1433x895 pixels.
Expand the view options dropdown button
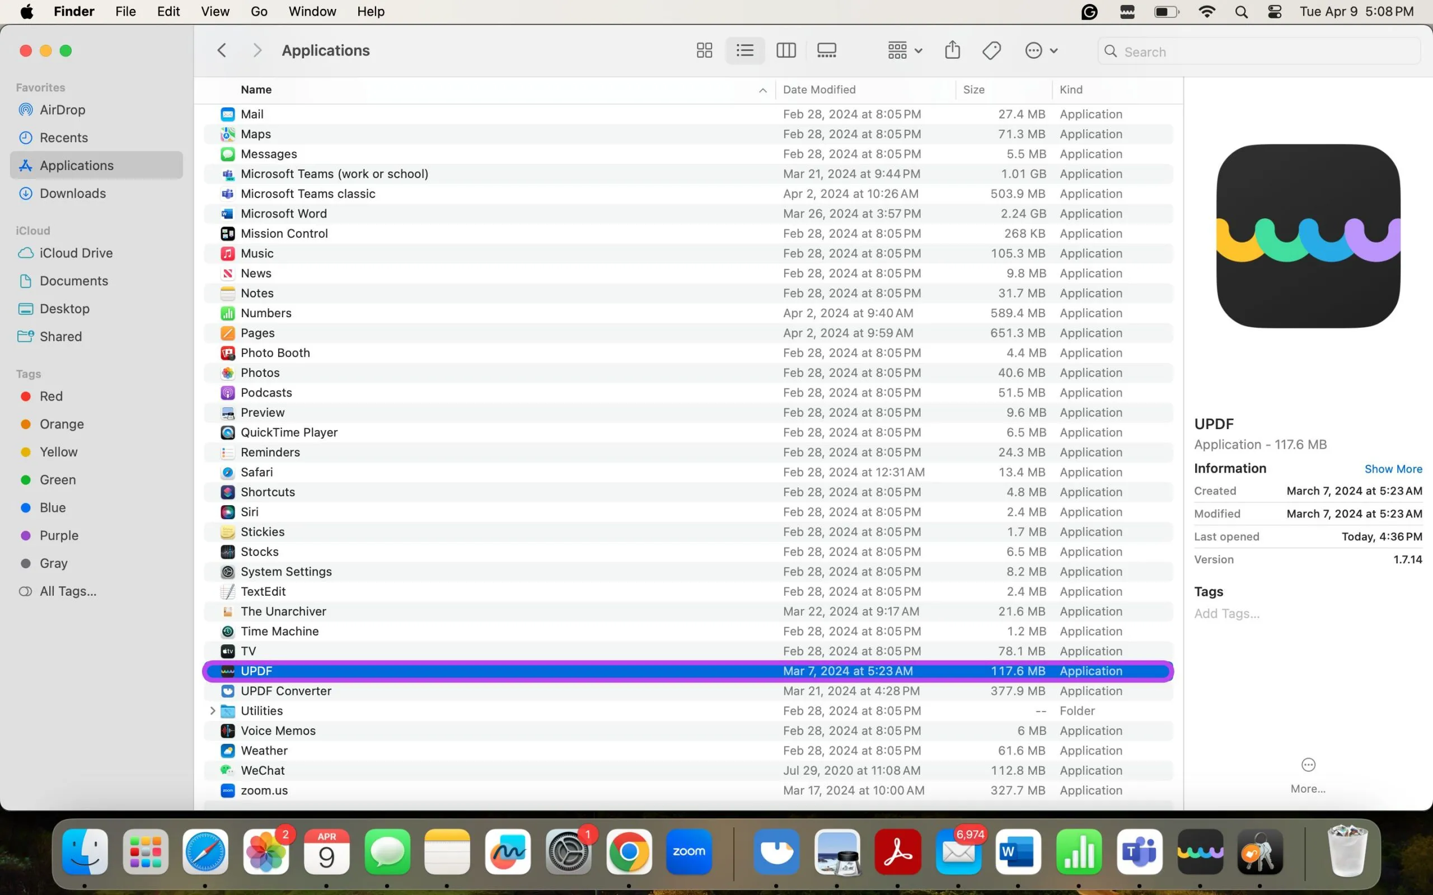pos(905,50)
